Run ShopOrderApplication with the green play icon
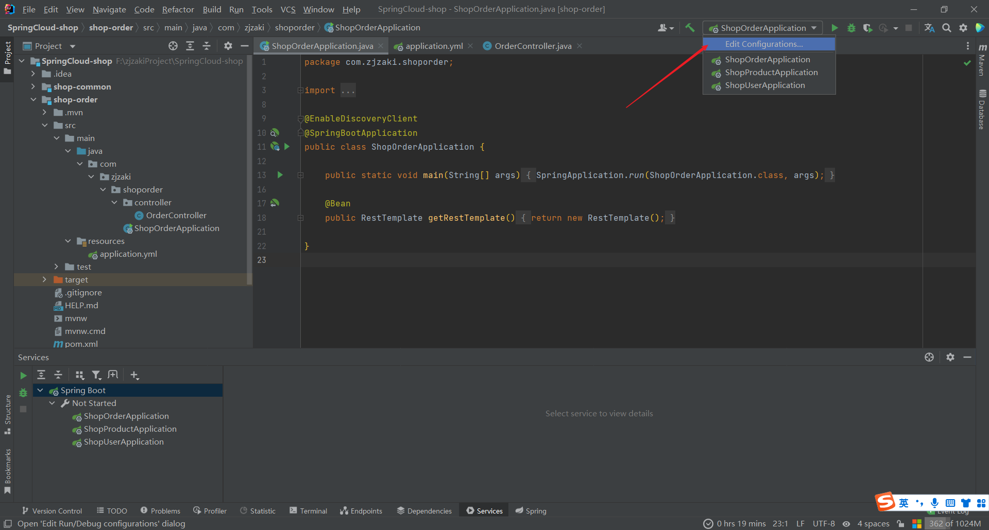Viewport: 989px width, 530px height. click(x=834, y=28)
